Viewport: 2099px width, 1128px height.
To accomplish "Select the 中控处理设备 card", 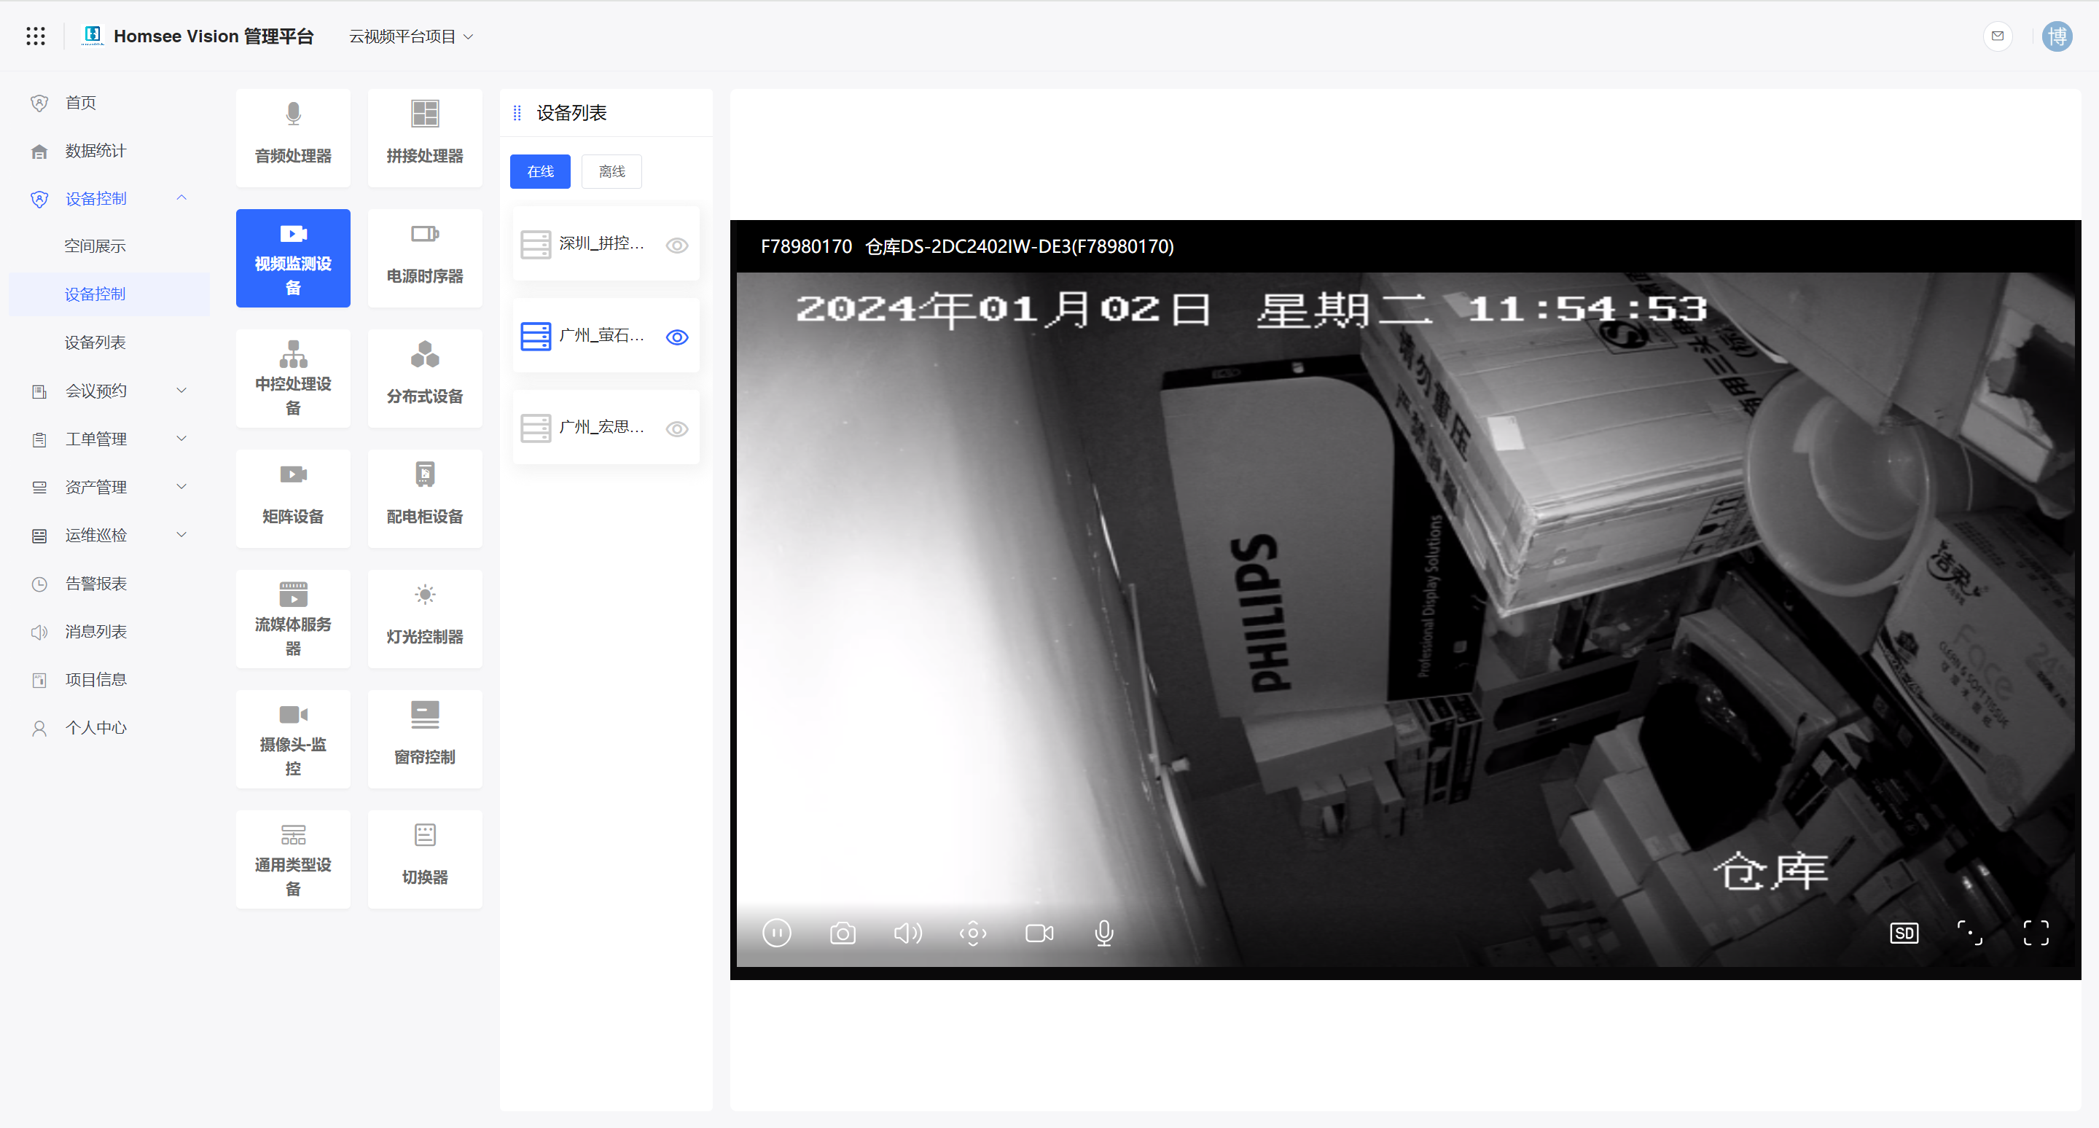I will pos(293,378).
